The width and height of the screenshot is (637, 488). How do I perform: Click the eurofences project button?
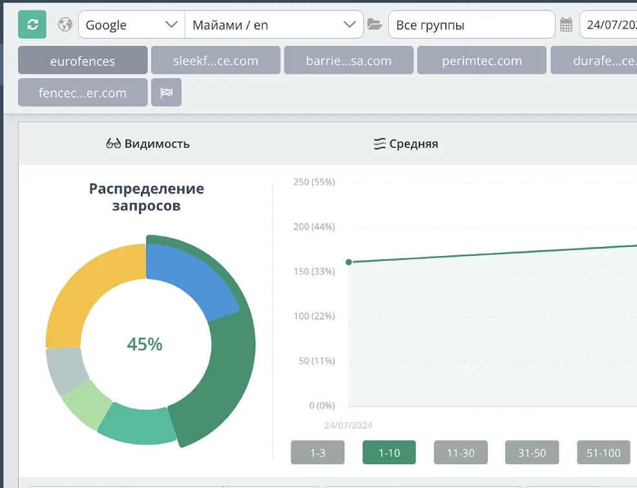[x=83, y=61]
